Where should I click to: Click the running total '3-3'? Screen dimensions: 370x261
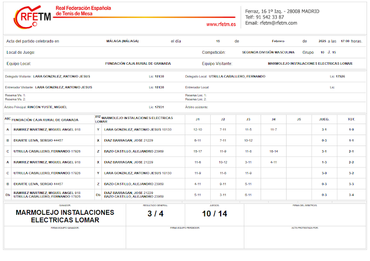pyautogui.click(x=351, y=184)
